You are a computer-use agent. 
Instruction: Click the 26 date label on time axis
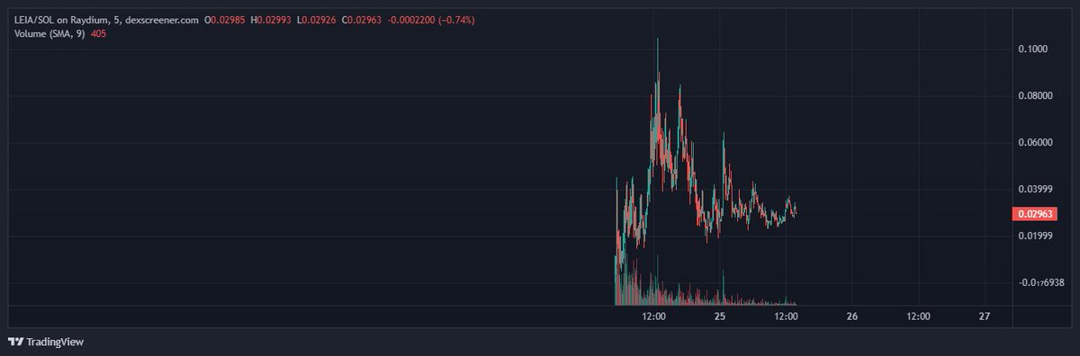click(x=852, y=316)
